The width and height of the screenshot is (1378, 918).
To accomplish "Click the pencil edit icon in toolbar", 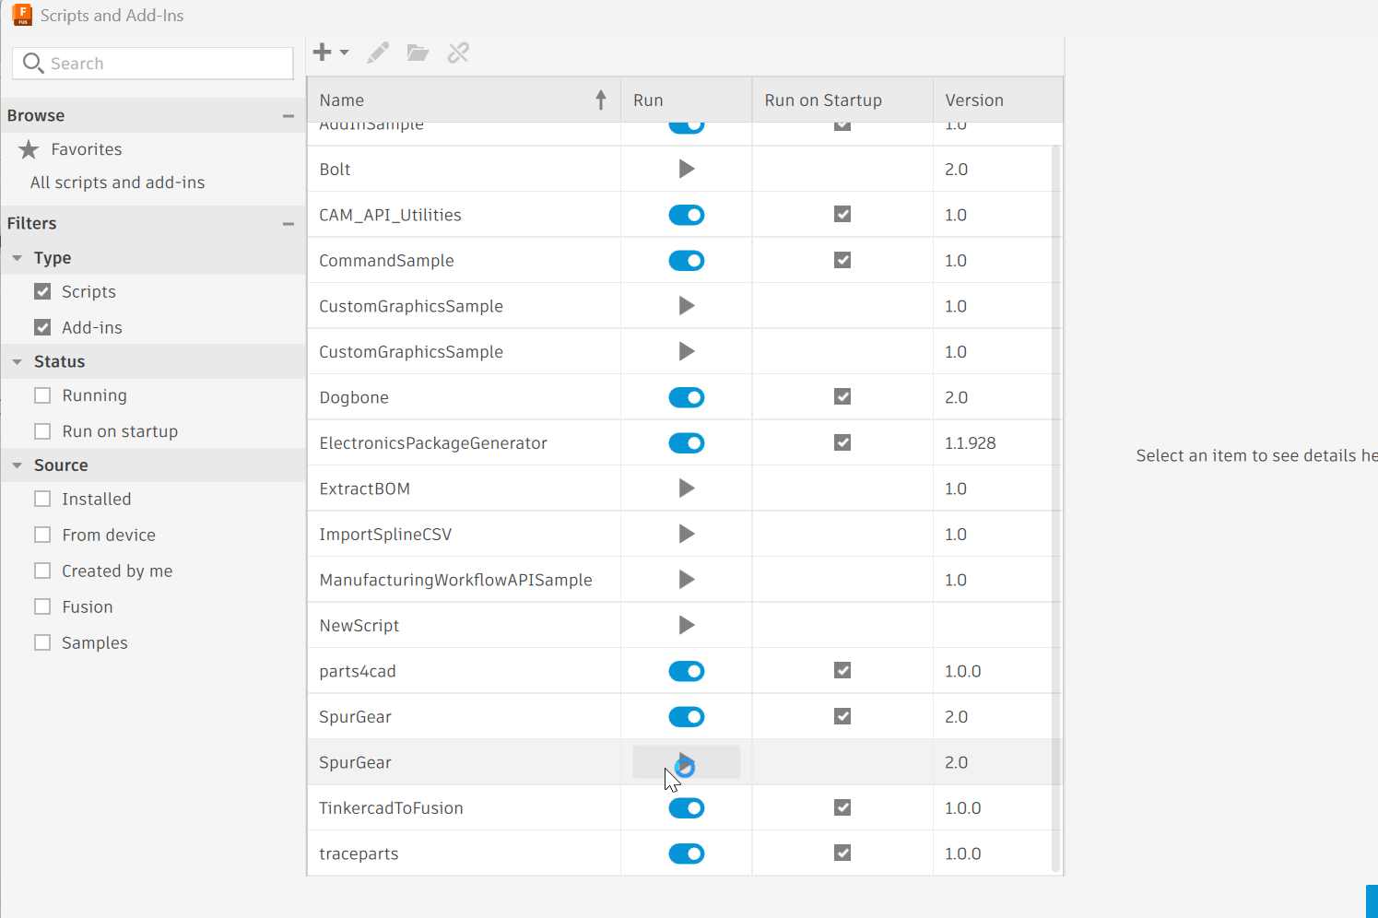I will pyautogui.click(x=377, y=53).
